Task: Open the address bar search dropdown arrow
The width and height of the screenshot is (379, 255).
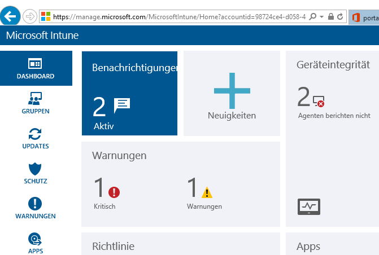Action: pos(321,17)
